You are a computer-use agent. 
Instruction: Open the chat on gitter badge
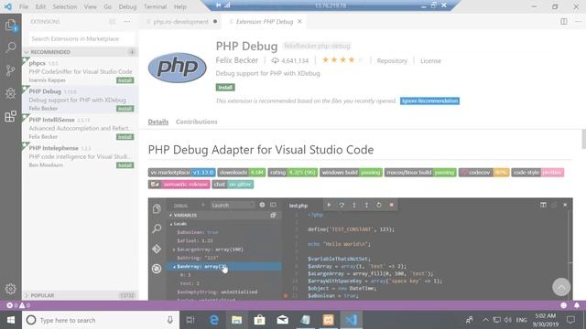(233, 185)
